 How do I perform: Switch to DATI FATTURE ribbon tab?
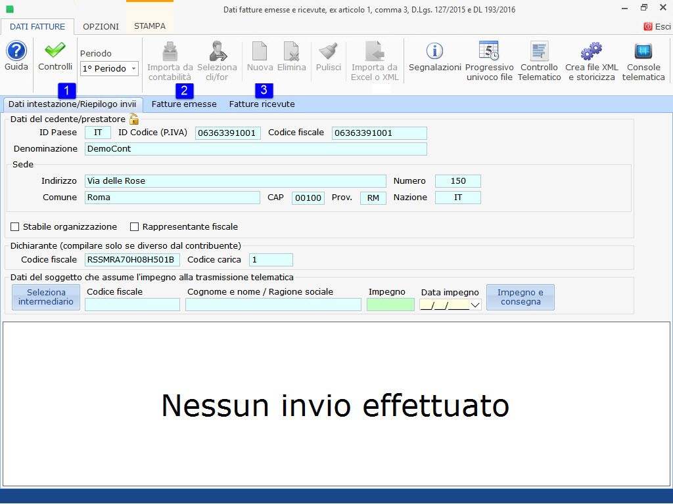[37, 26]
